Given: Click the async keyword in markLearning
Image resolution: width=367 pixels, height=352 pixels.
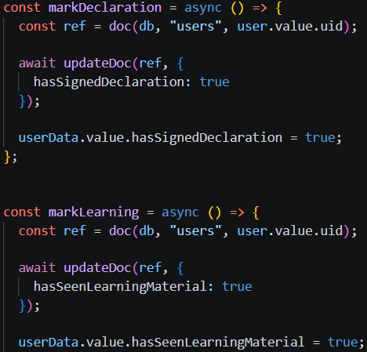Looking at the screenshot, I should pos(180,212).
